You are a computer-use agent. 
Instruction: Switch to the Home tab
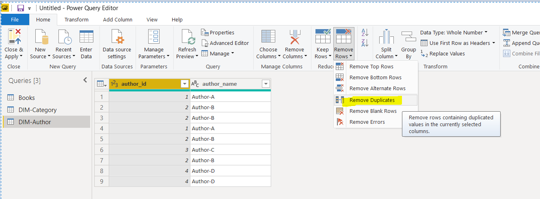tap(43, 19)
